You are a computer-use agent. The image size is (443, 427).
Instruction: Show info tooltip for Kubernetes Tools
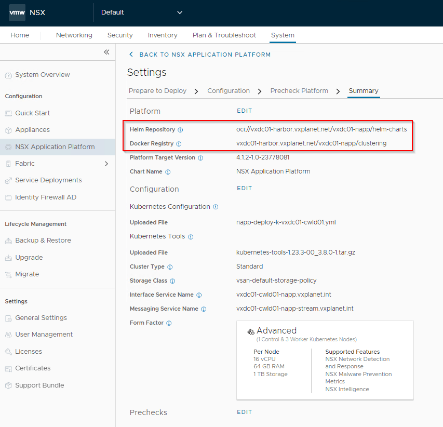(191, 237)
